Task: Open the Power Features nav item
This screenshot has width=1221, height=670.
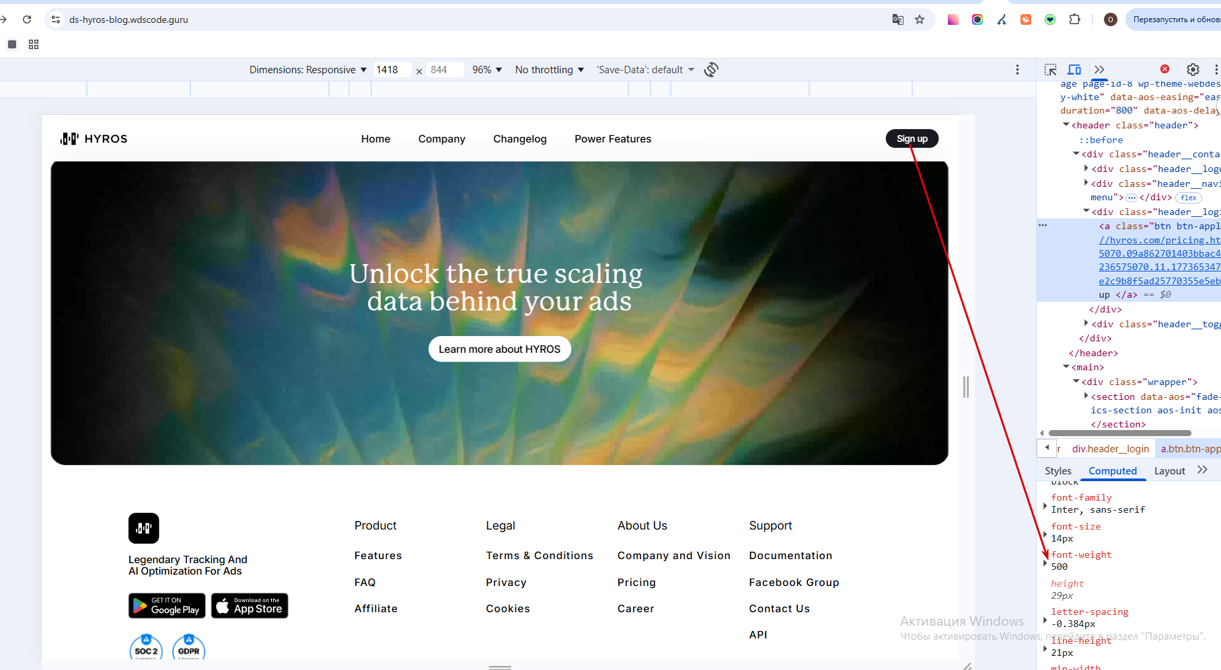Action: point(613,139)
